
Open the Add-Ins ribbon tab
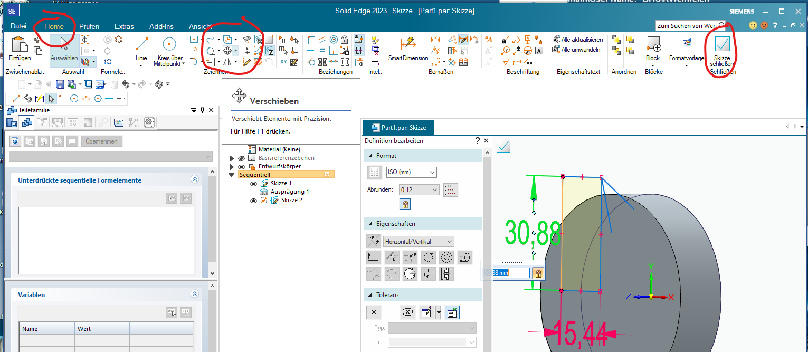point(161,26)
